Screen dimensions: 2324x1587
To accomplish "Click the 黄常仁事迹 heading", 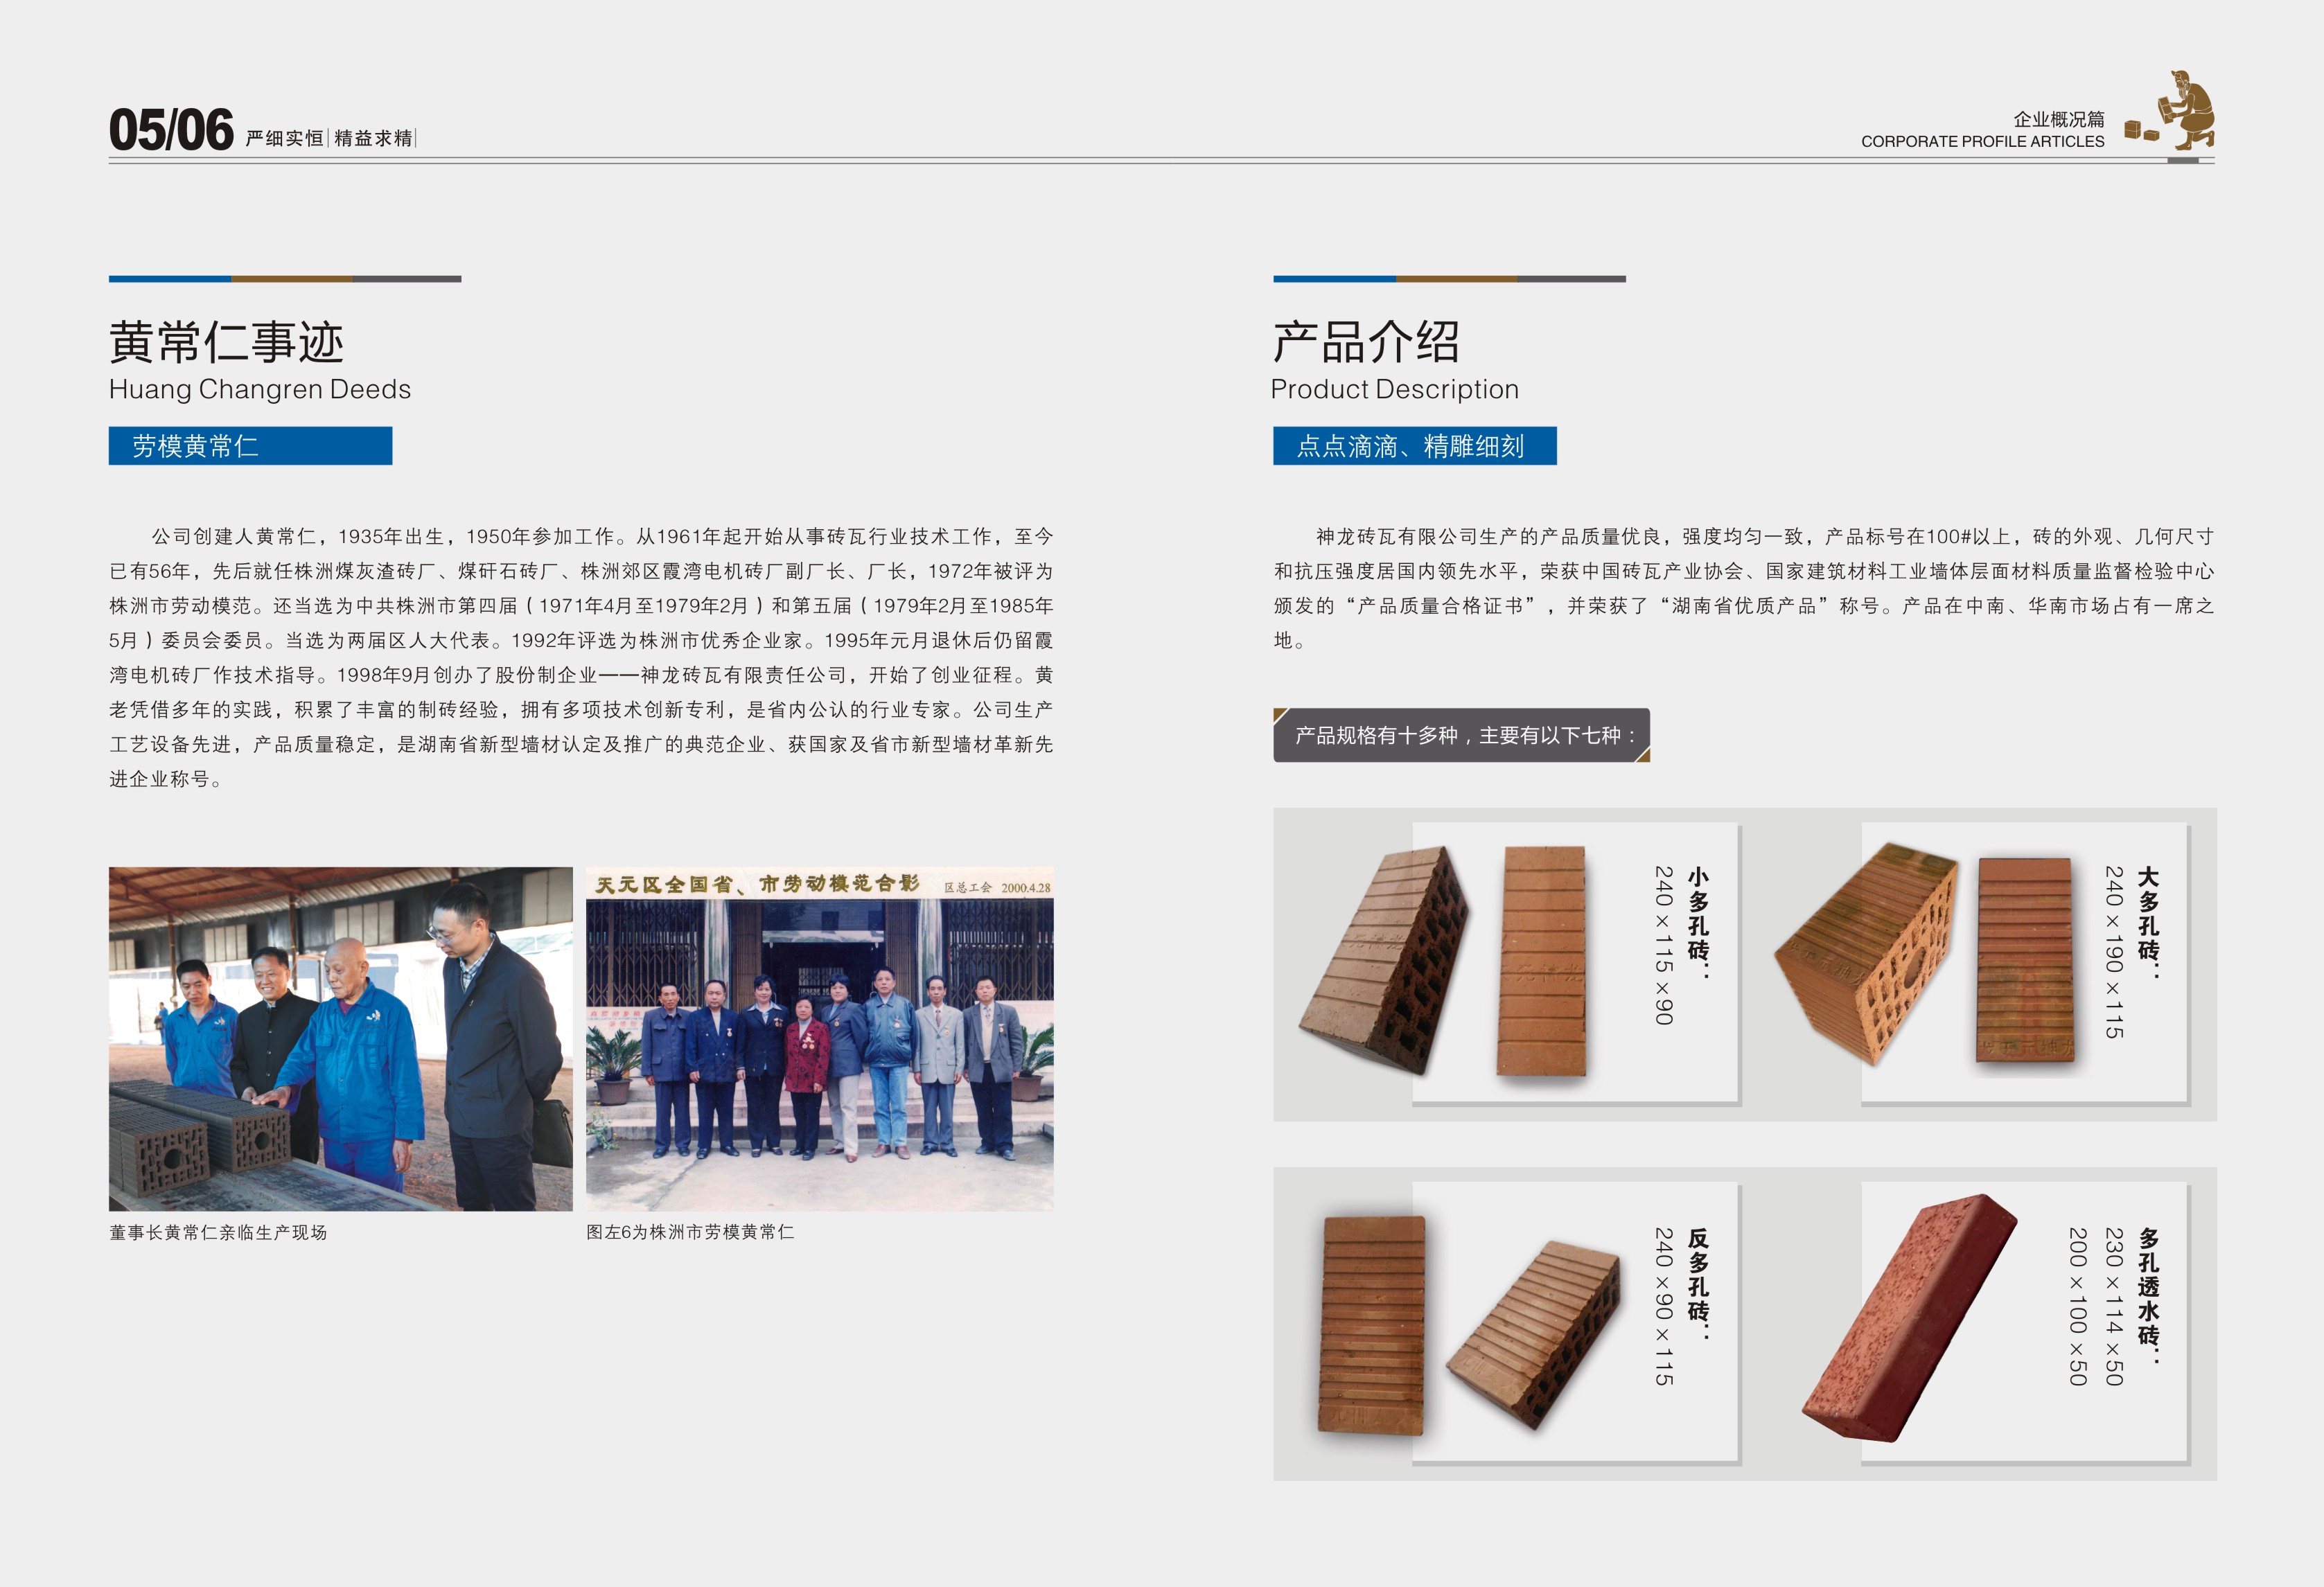I will (x=226, y=343).
